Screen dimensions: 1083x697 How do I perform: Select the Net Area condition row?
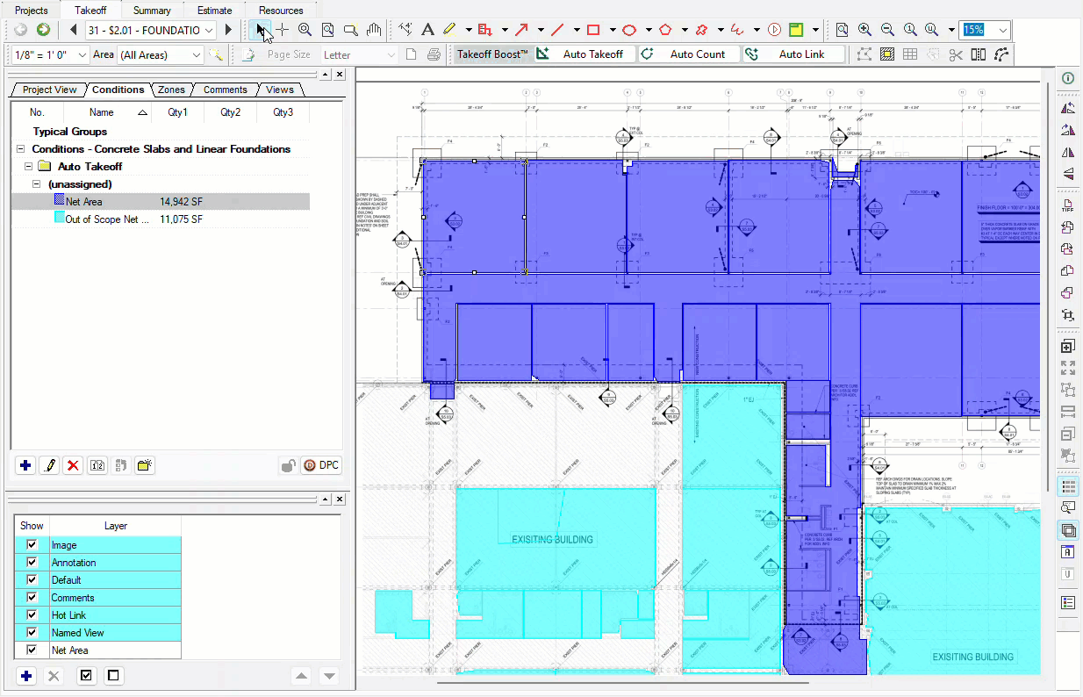click(x=161, y=202)
